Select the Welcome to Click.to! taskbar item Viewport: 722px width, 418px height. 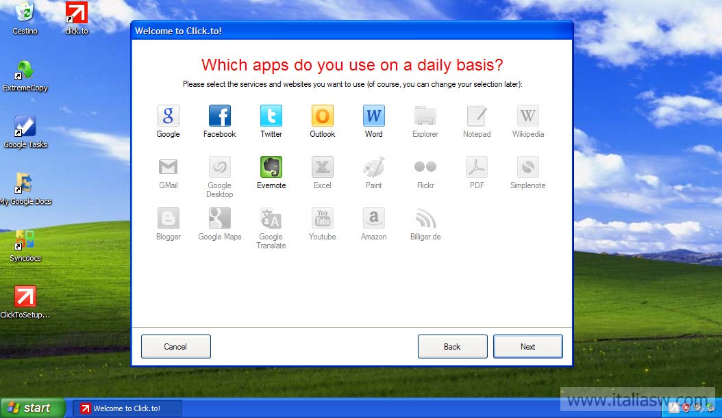click(x=127, y=408)
